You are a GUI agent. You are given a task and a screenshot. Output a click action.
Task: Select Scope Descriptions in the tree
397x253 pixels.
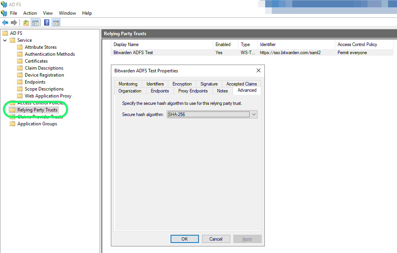coord(44,89)
